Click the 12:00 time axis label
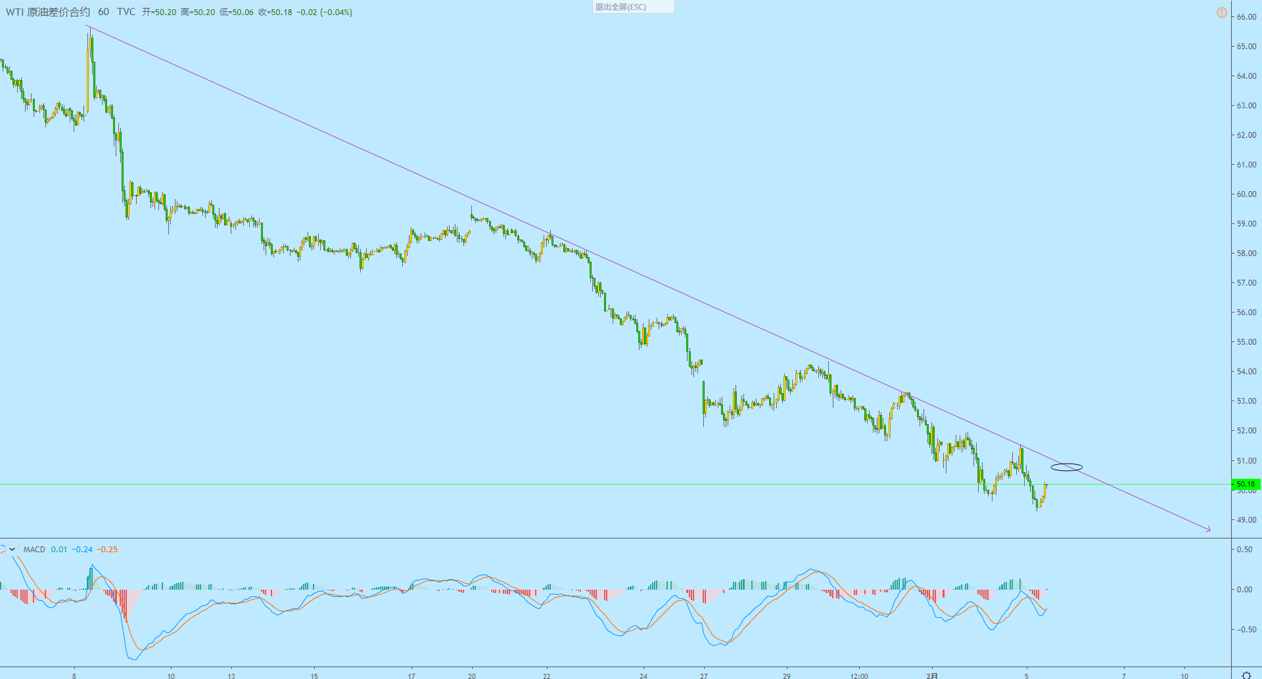The height and width of the screenshot is (679, 1262). coord(859,676)
